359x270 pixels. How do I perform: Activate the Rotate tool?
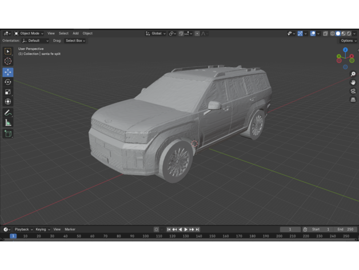tap(8, 82)
